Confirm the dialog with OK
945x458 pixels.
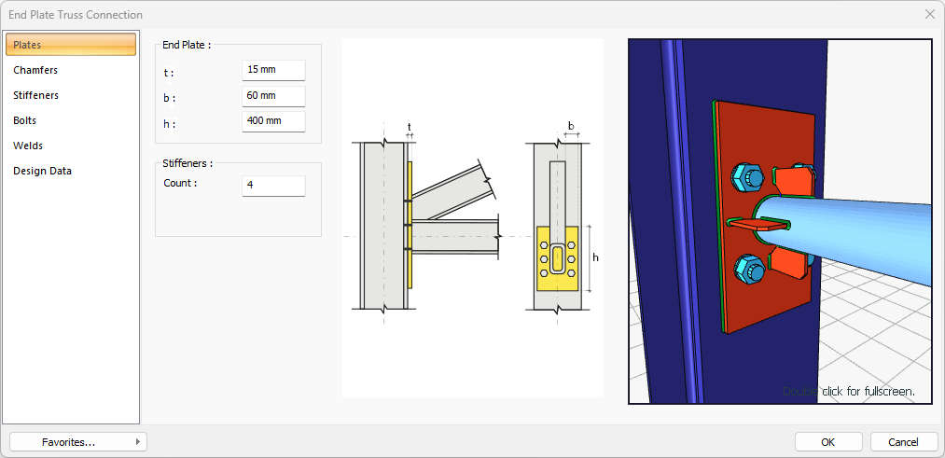click(x=827, y=442)
